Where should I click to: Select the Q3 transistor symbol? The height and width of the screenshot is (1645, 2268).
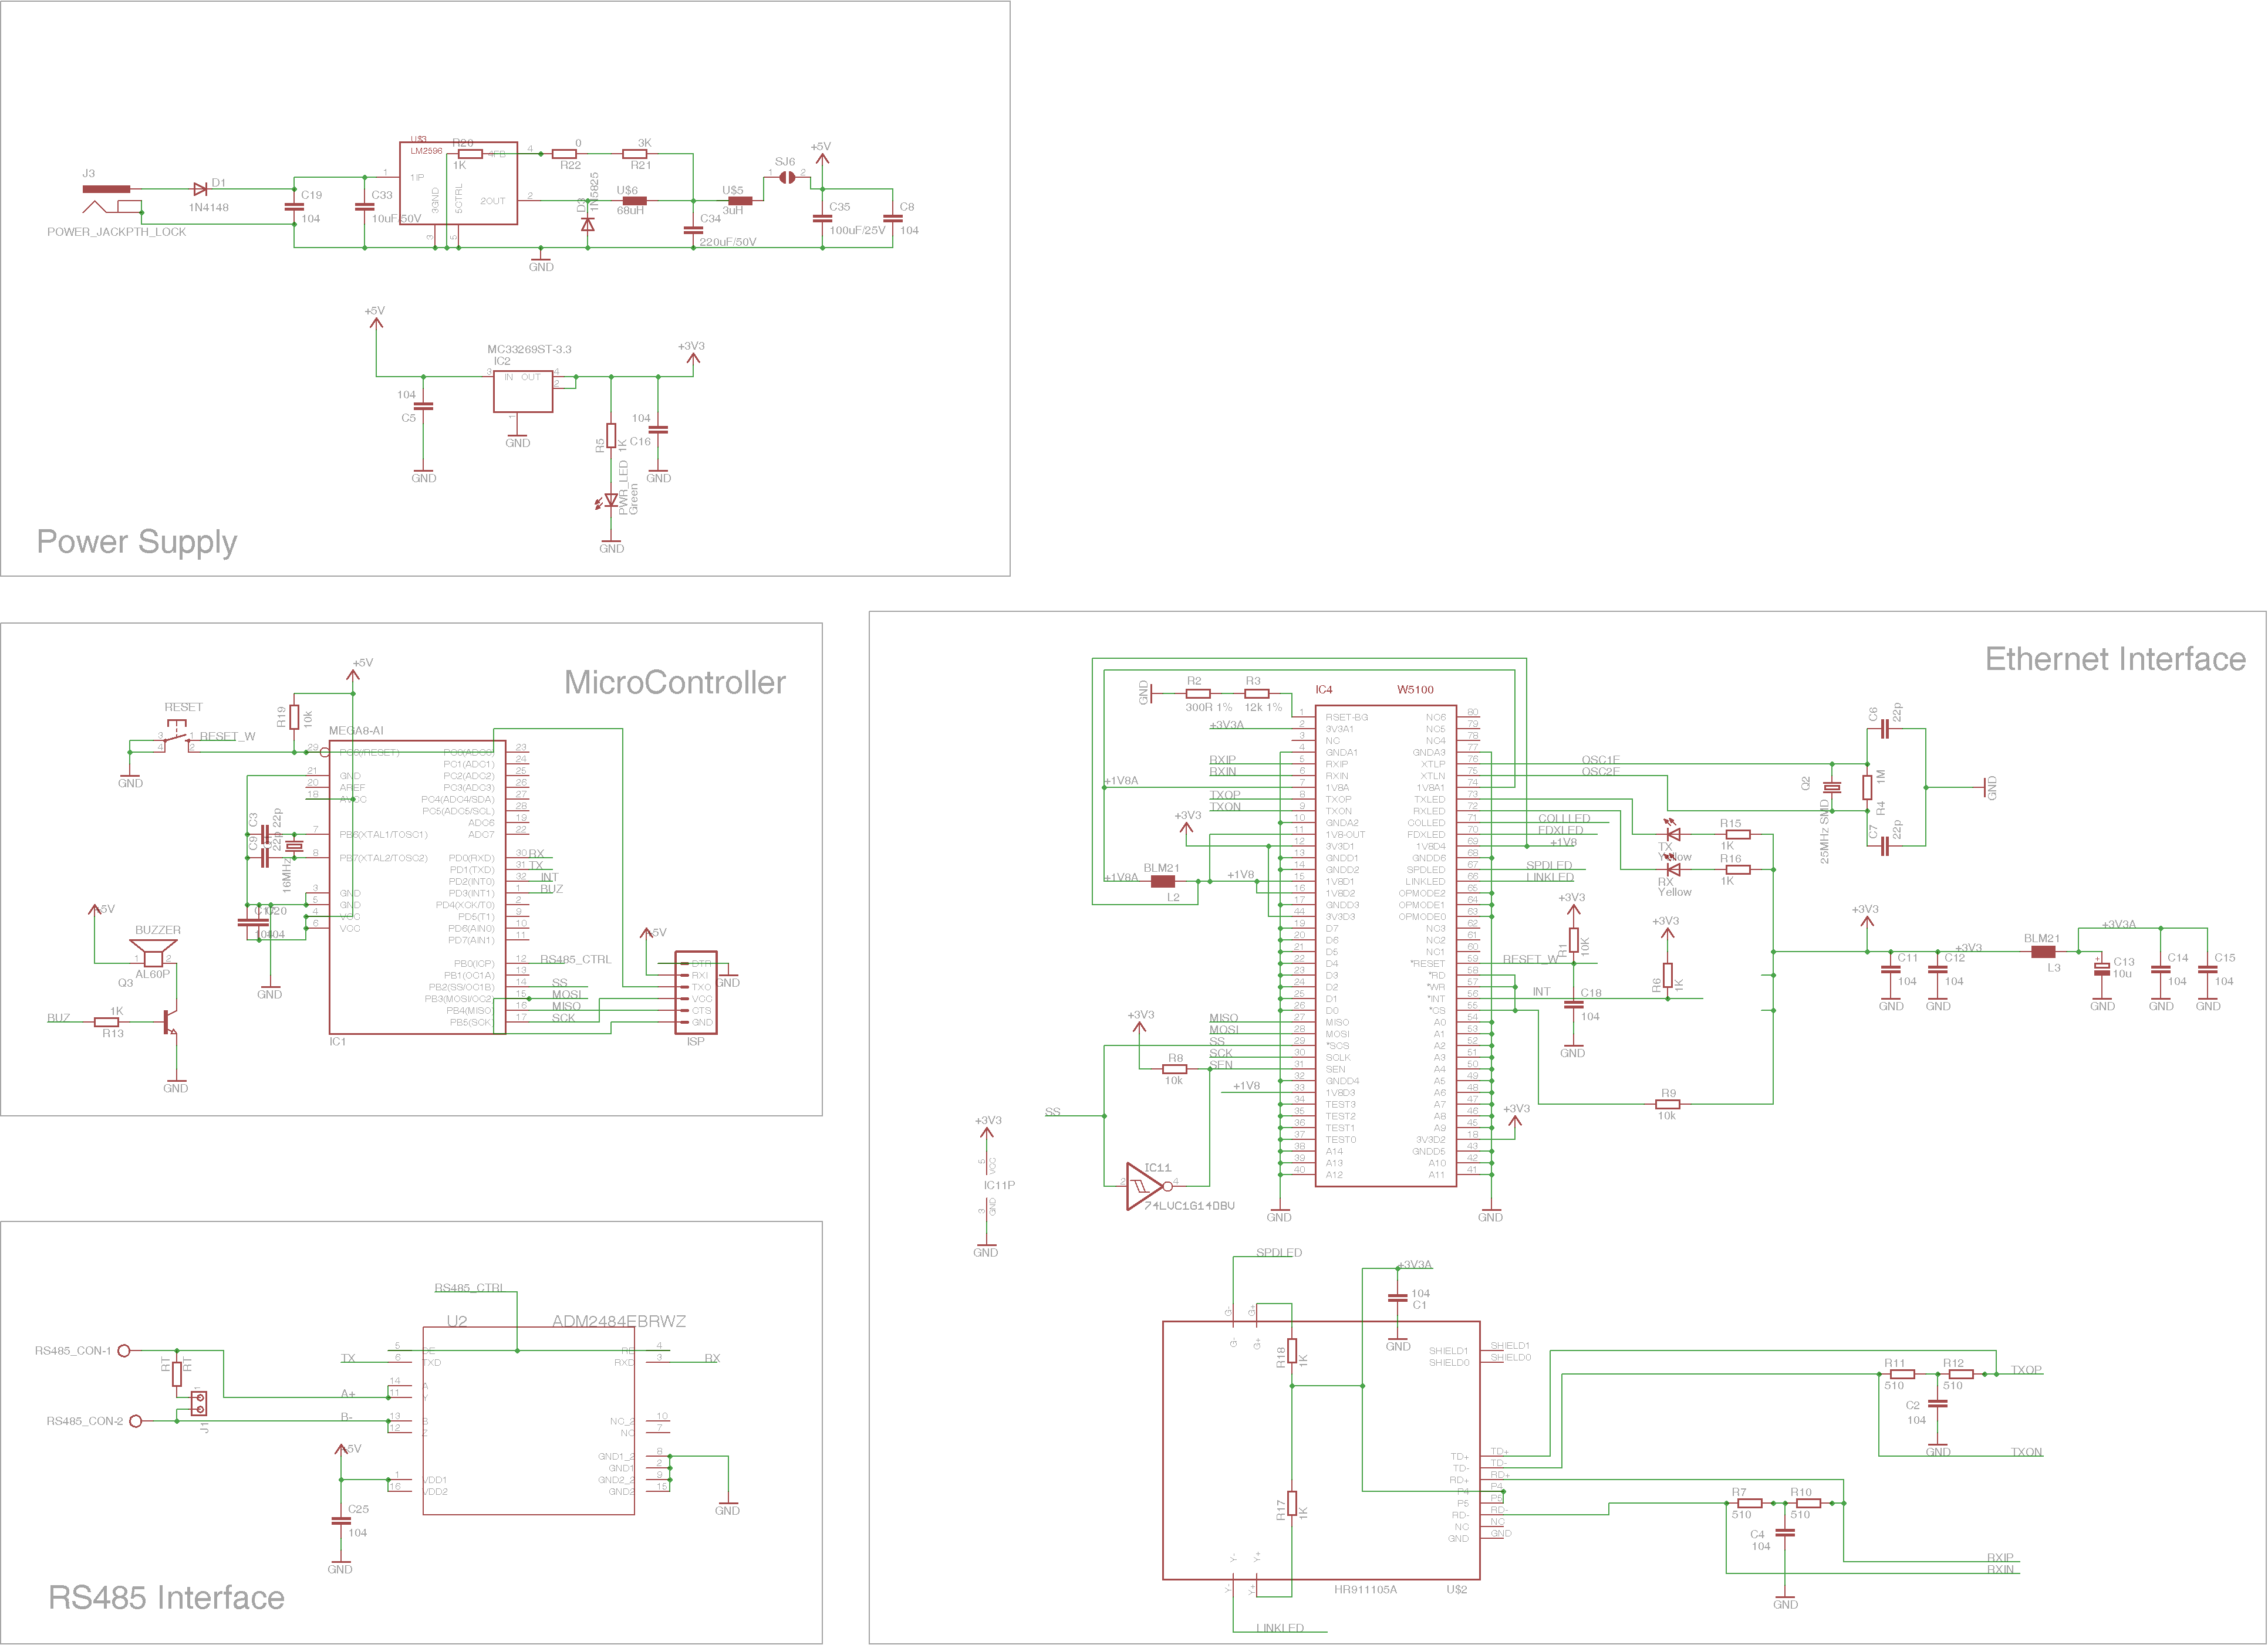pos(170,1023)
